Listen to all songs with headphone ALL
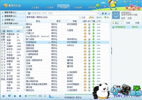Screen dimensions: 142x100 pyautogui.click(x=92, y=17)
